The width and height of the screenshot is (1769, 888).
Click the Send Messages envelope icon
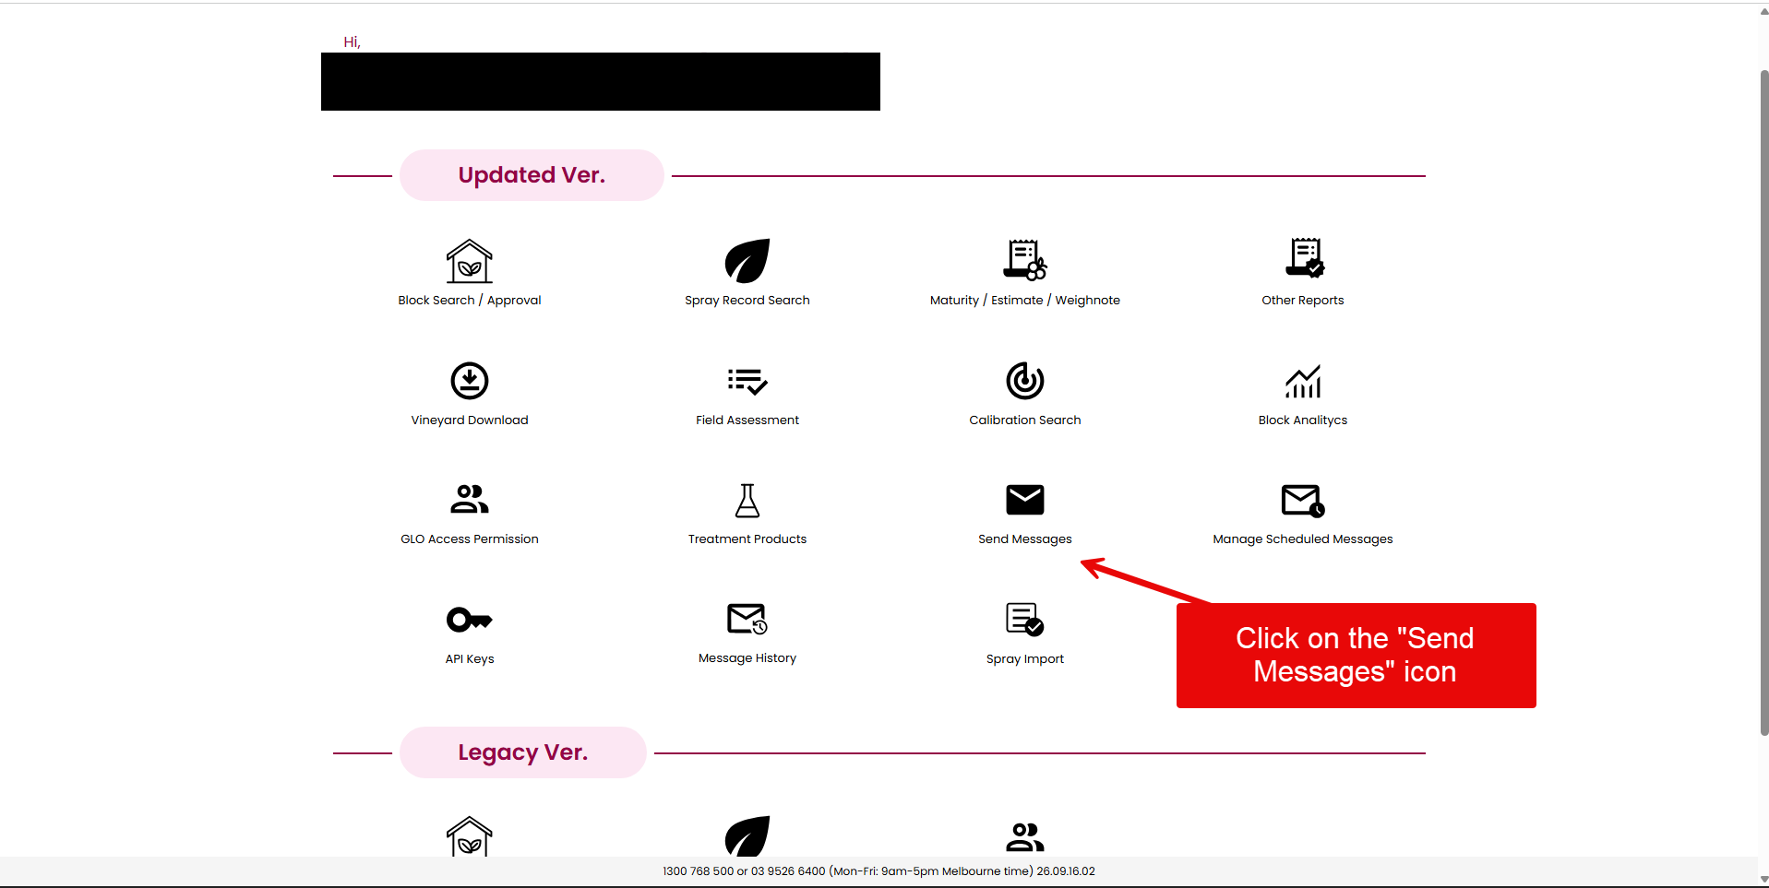click(x=1025, y=500)
